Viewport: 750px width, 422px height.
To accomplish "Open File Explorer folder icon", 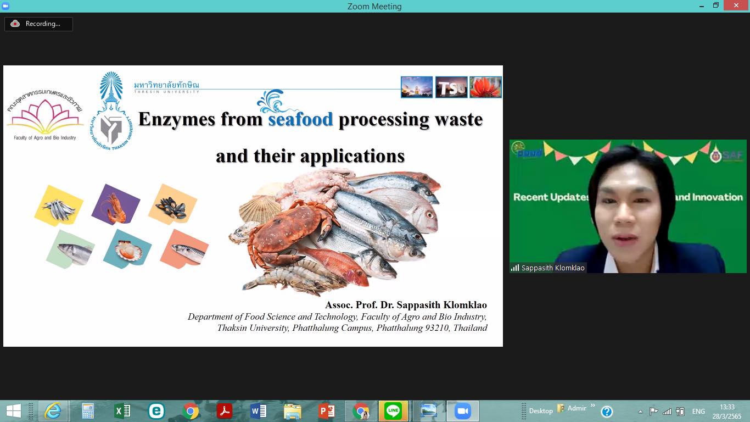I will tap(292, 411).
